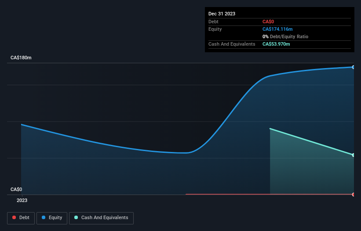361x231 pixels.
Task: Click the blue Equity legend dot
Action: click(44, 217)
